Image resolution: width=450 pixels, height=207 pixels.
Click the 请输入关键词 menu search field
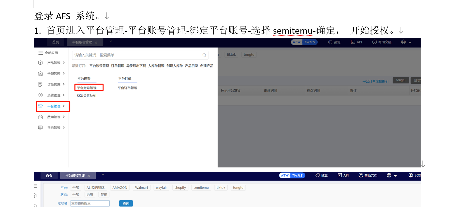click(x=140, y=55)
